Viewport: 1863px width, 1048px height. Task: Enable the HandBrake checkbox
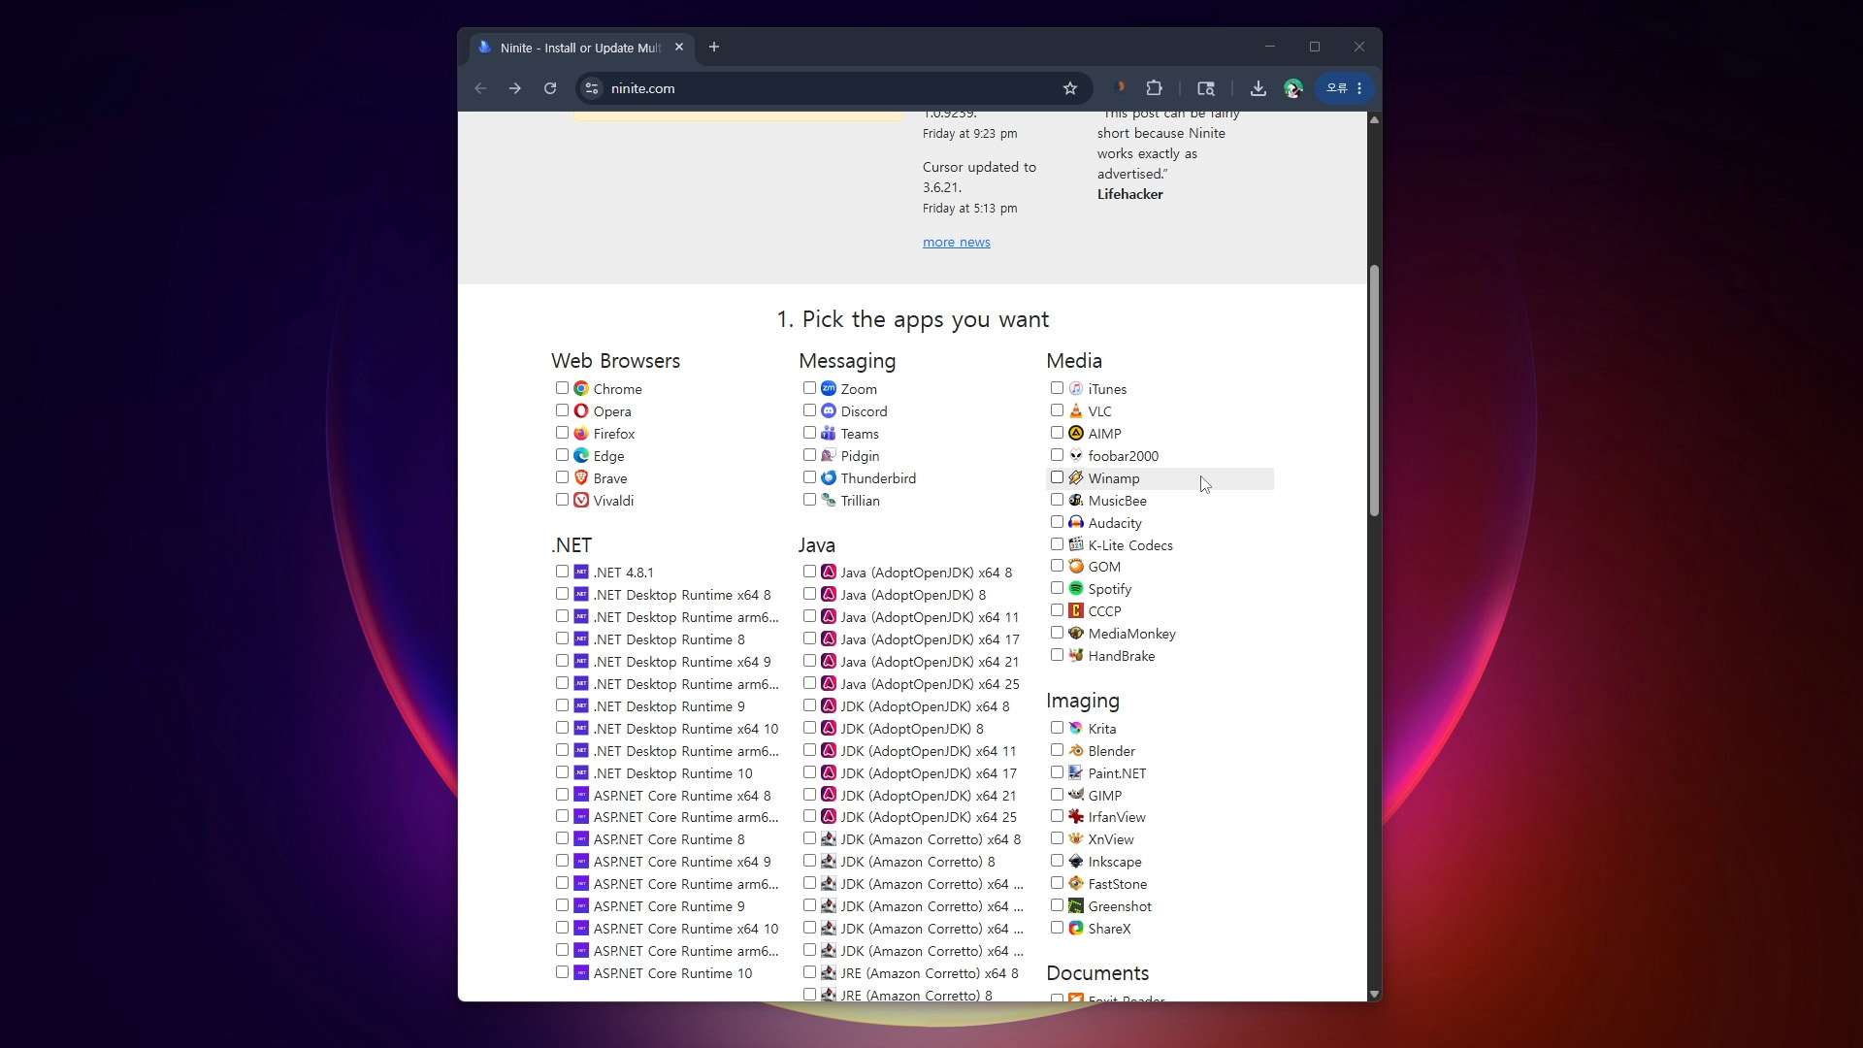click(1057, 655)
